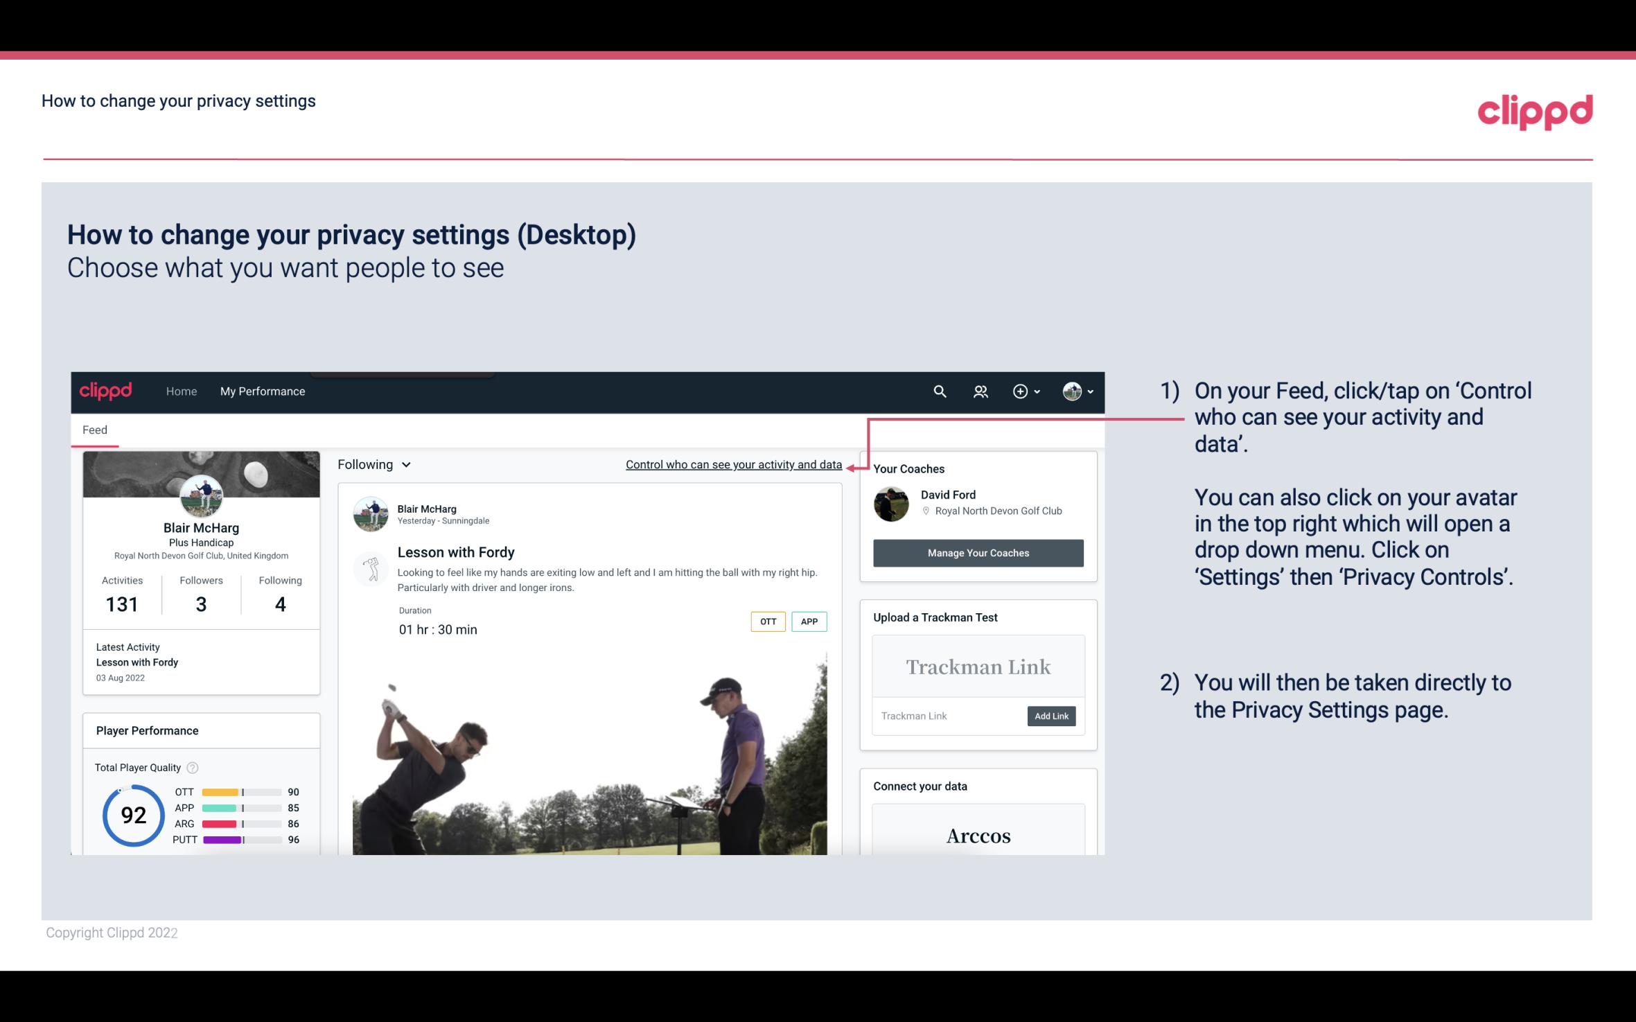Click the OTT performance tag icon
The height and width of the screenshot is (1022, 1636).
(x=767, y=622)
